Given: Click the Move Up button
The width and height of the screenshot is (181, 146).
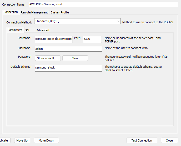Looking at the screenshot, I should (x=22, y=140).
